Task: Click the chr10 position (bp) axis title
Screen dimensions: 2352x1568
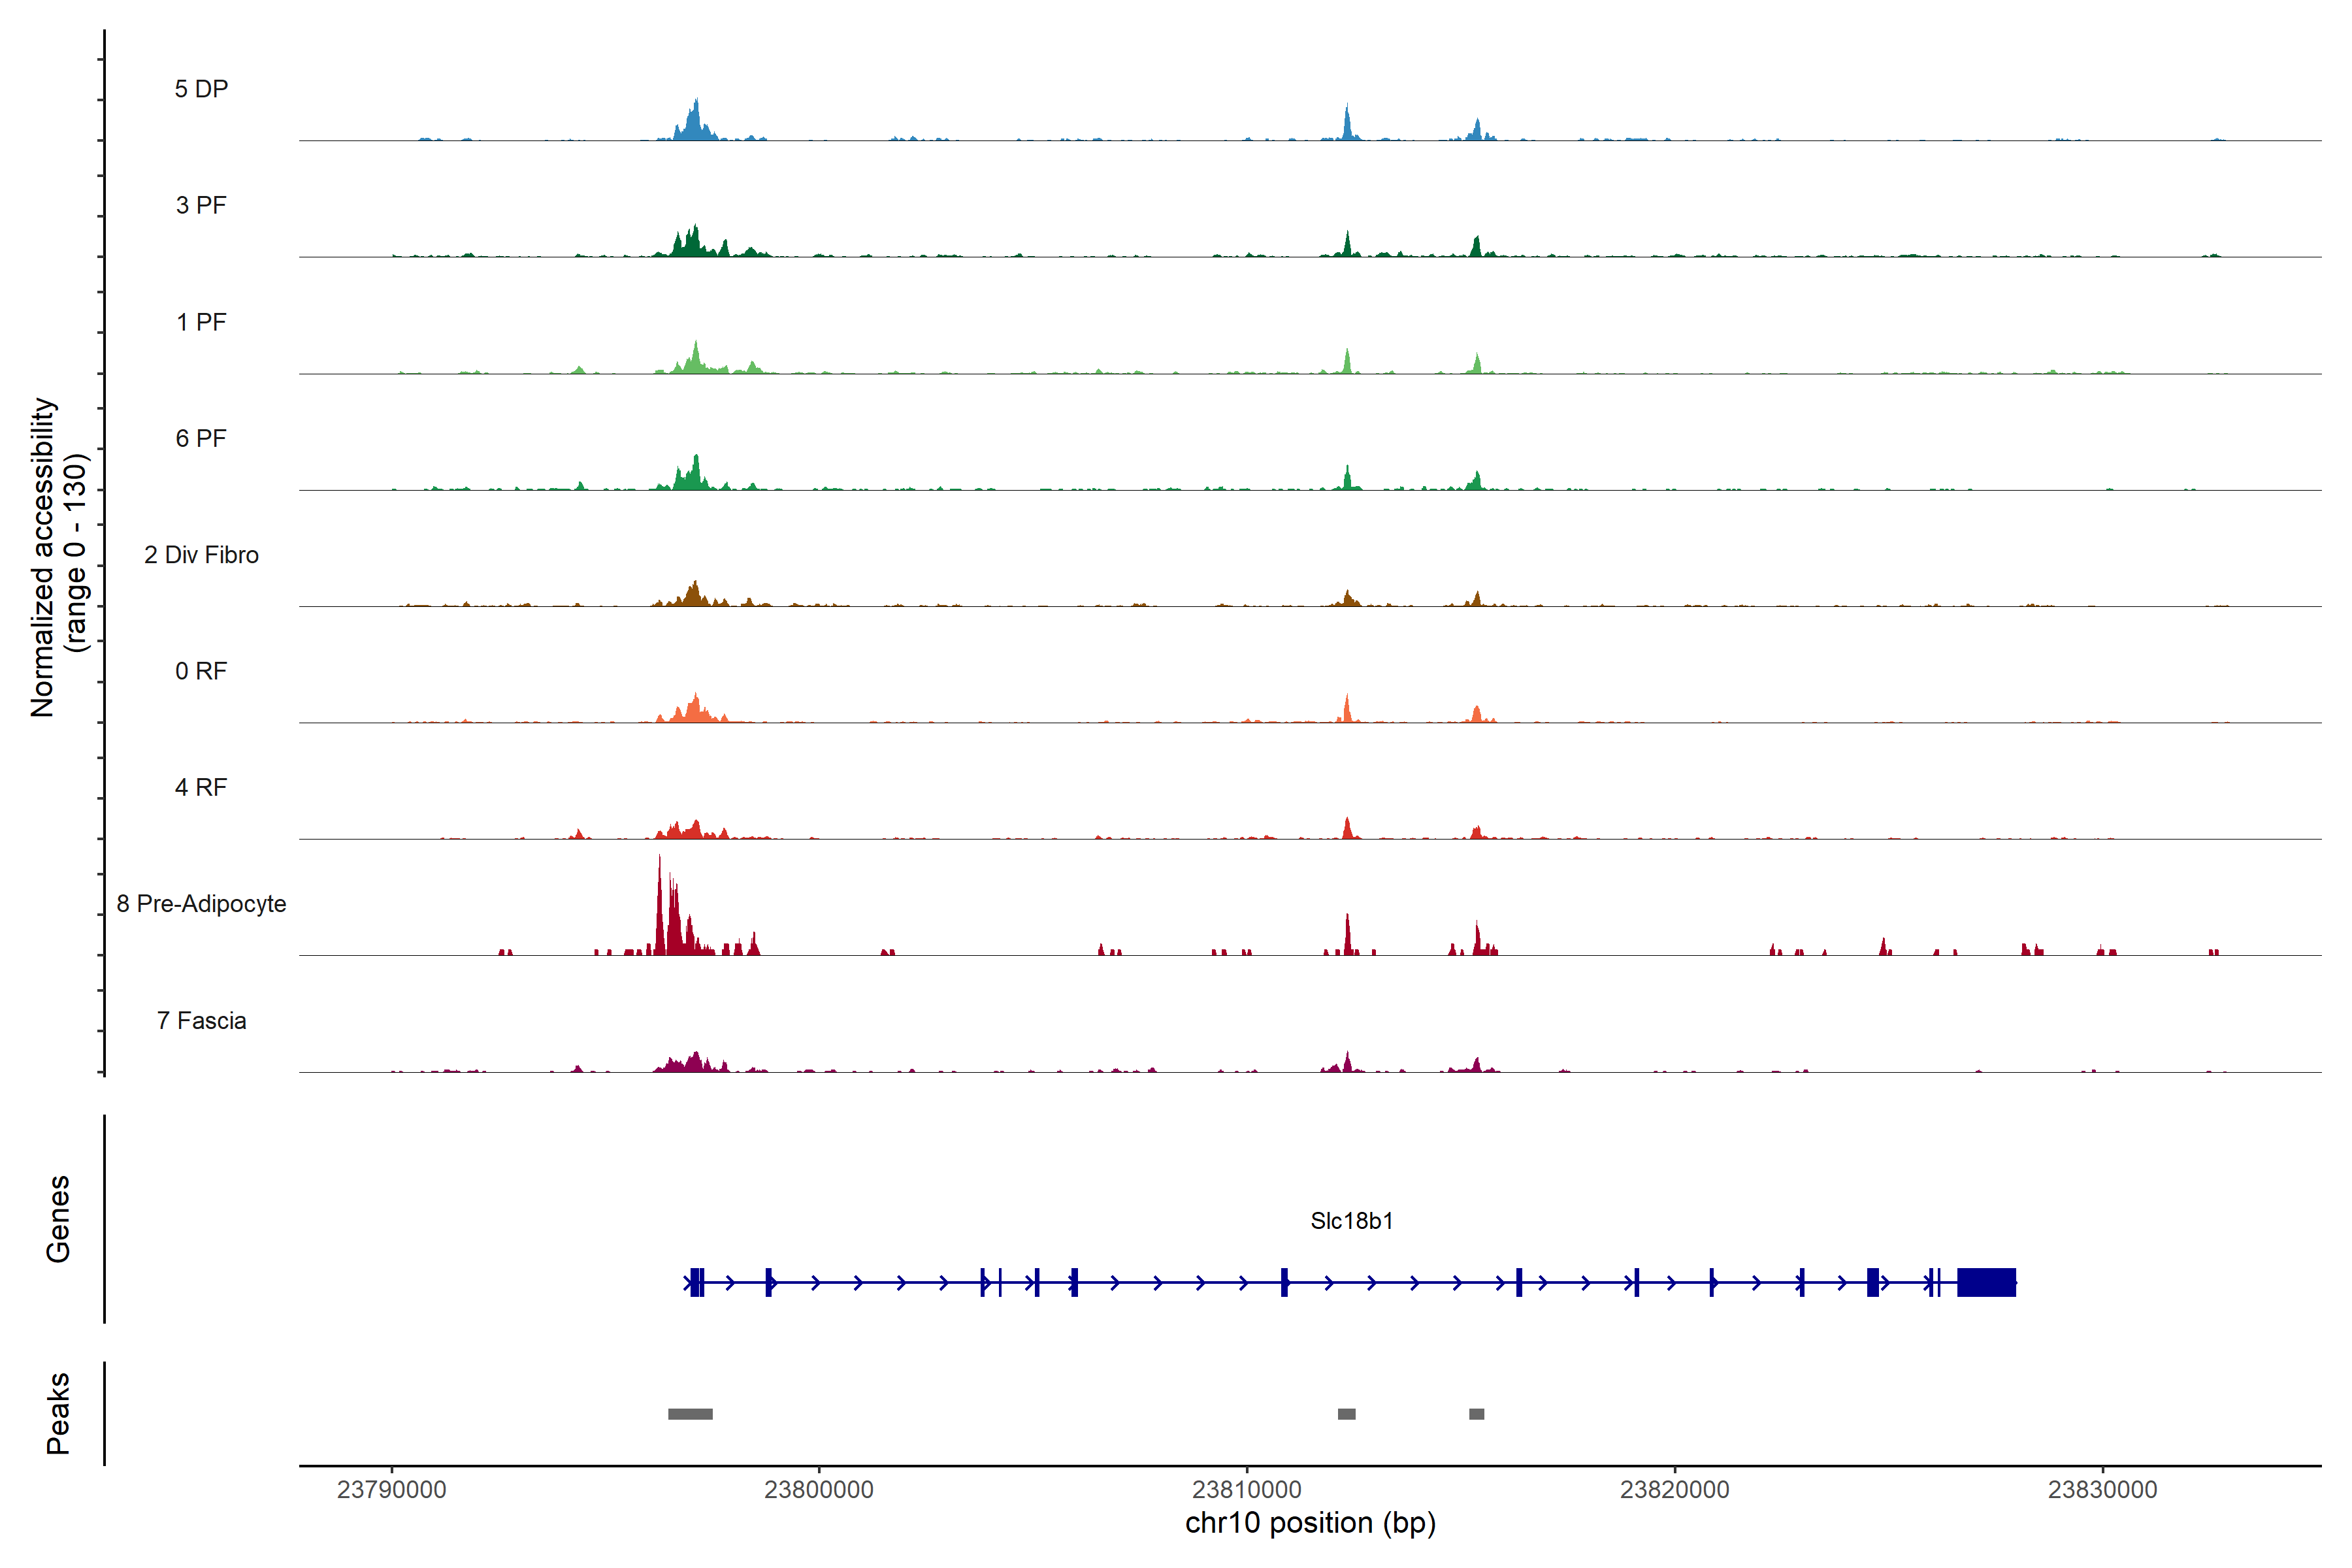Action: 1310,1523
